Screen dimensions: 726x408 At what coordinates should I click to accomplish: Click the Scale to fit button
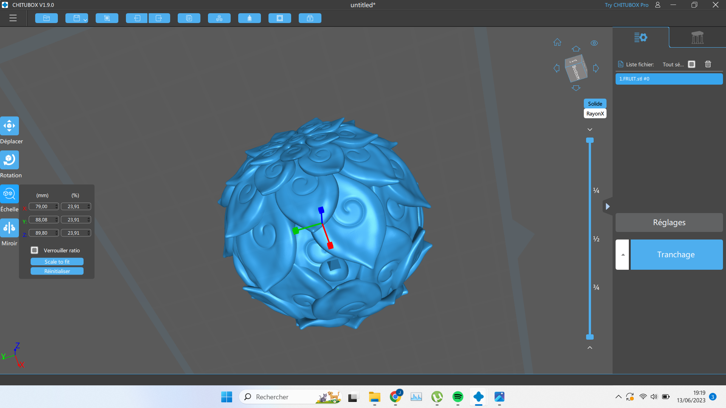pyautogui.click(x=57, y=262)
